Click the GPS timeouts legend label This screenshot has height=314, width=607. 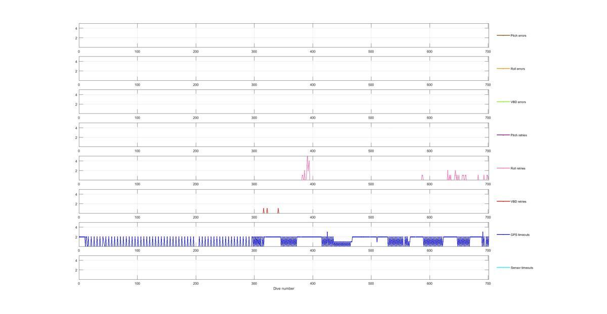[520, 235]
